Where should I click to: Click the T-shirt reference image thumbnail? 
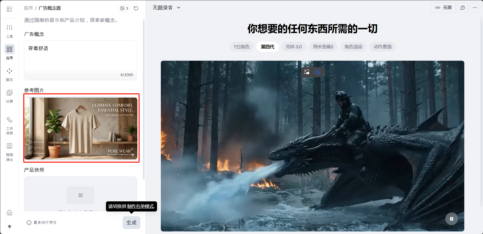click(x=81, y=129)
